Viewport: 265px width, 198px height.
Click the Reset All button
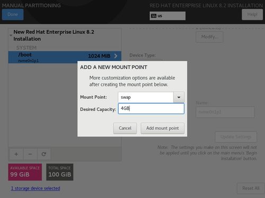pos(251,188)
